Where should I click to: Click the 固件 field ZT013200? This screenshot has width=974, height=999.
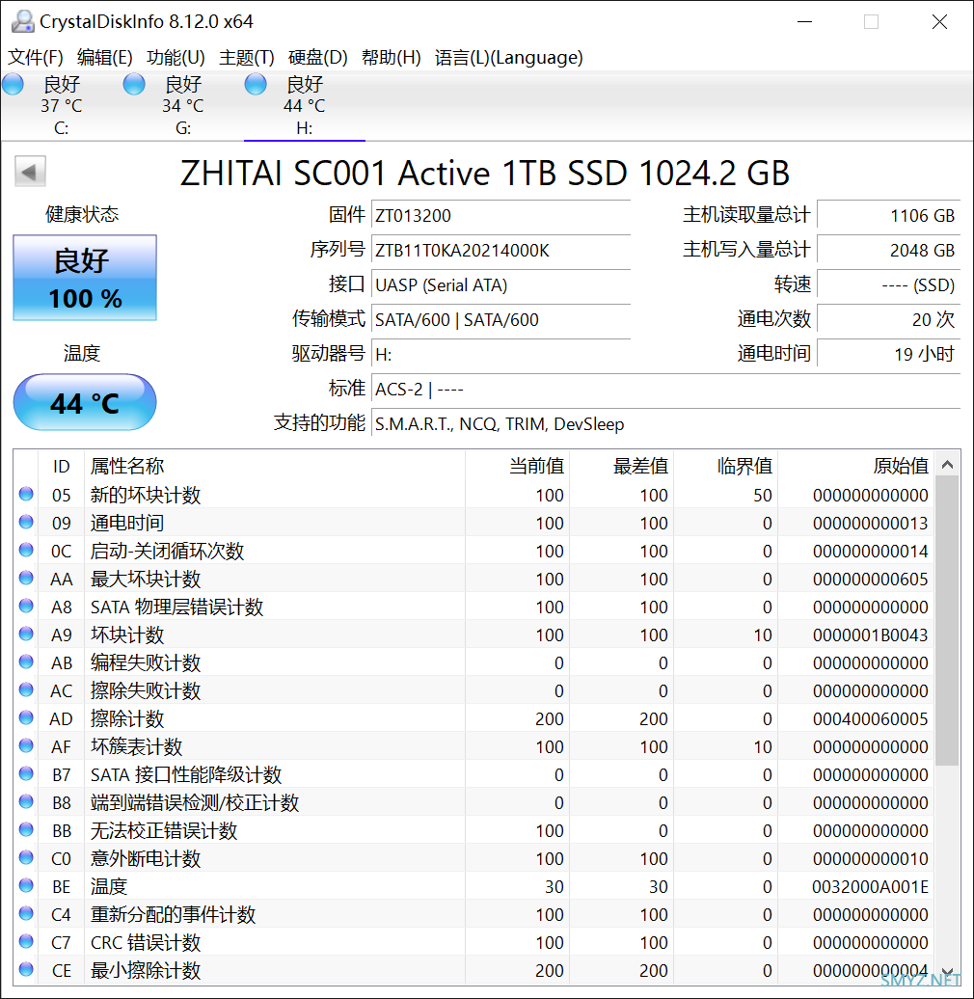click(501, 215)
